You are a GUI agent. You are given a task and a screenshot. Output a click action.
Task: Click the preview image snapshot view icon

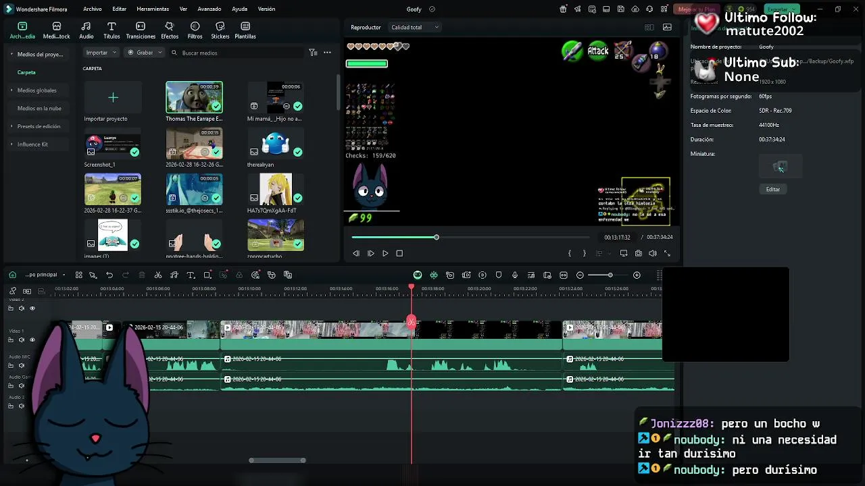click(667, 27)
